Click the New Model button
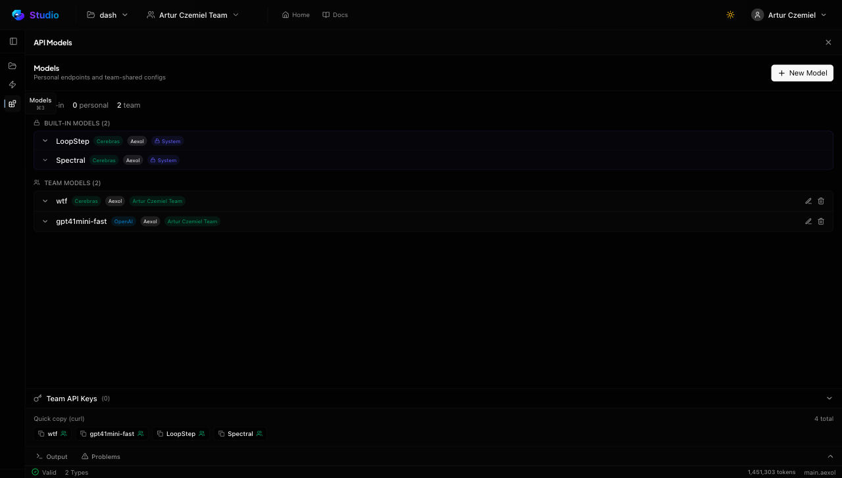This screenshot has height=478, width=842. (802, 73)
